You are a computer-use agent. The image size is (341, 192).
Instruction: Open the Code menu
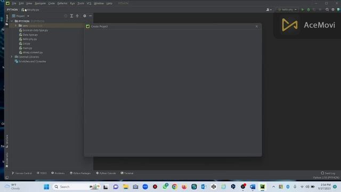pos(52,3)
